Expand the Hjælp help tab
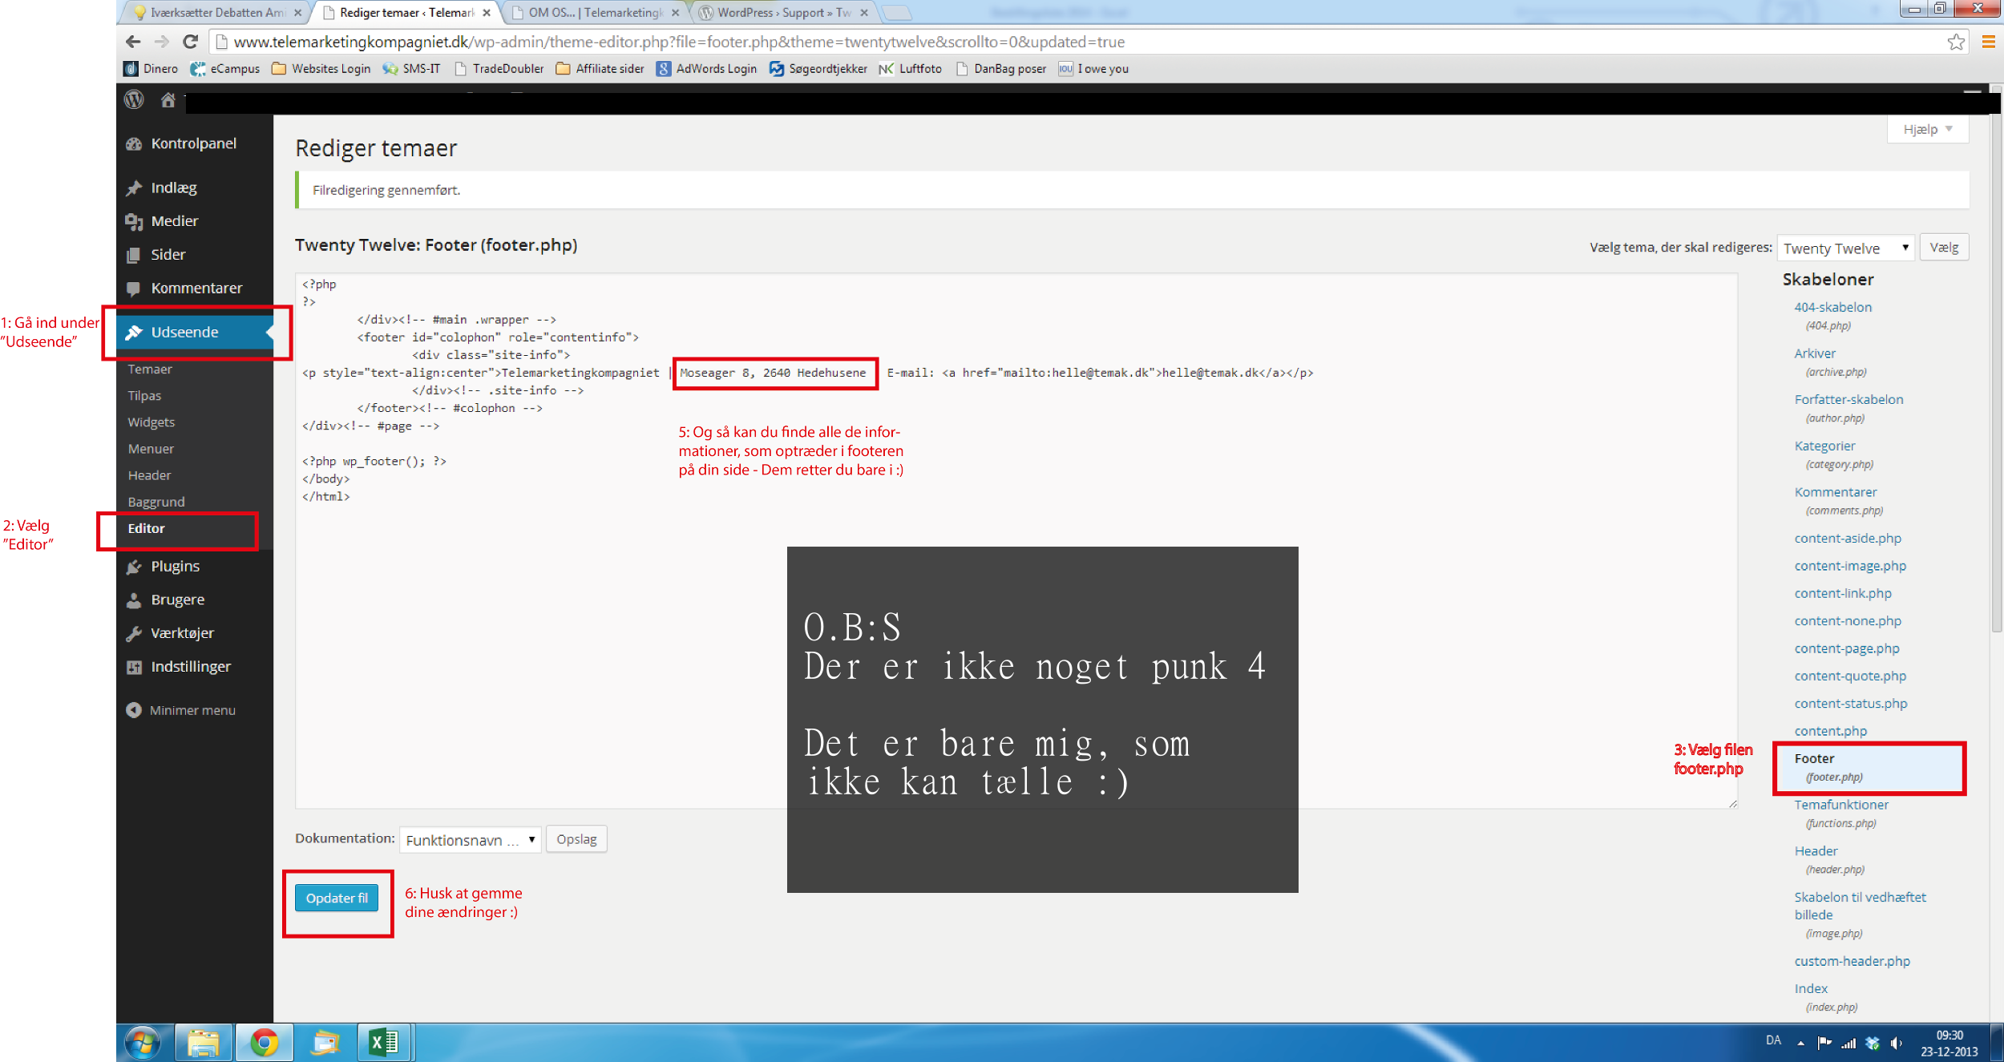Viewport: 2004px width, 1062px height. click(x=1928, y=129)
